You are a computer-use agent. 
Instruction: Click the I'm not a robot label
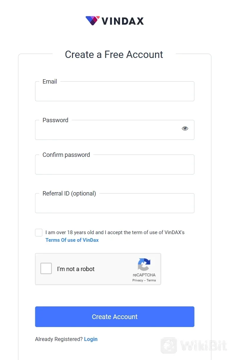tap(76, 269)
